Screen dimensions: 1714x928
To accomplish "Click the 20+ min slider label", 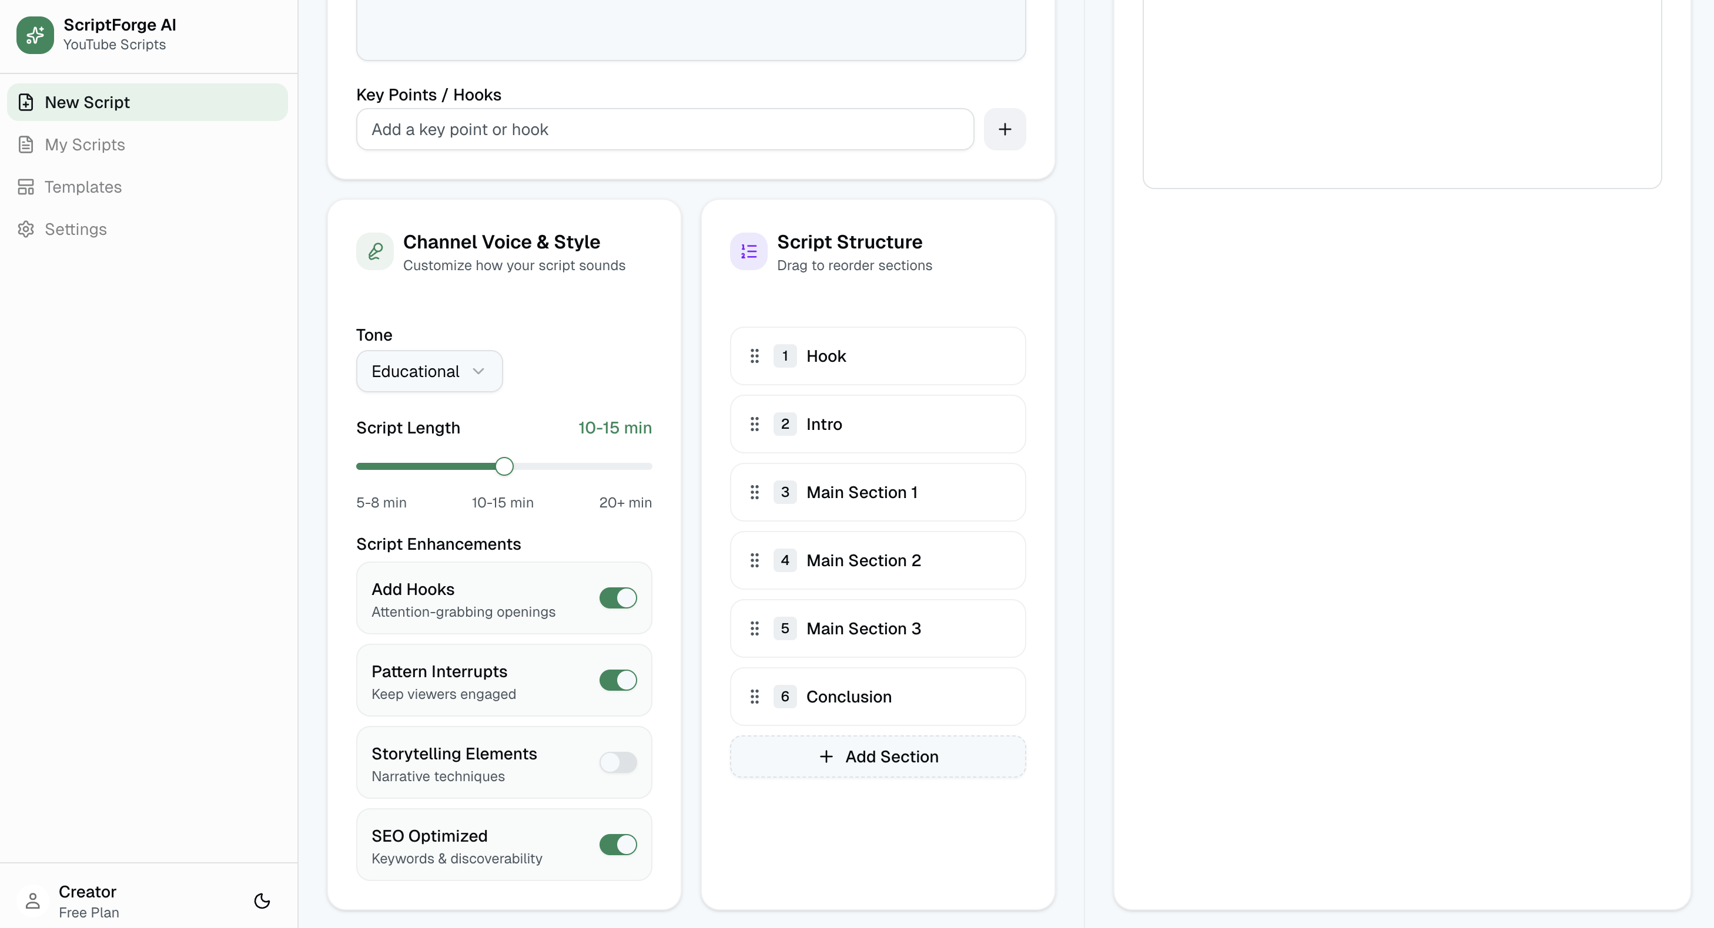I will click(x=625, y=503).
